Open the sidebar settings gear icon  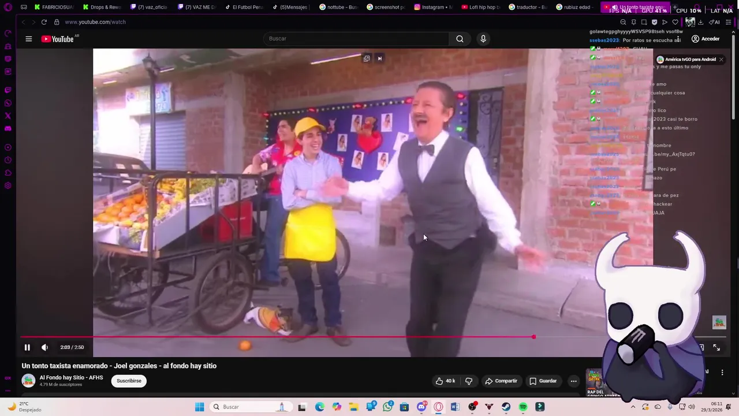point(8,185)
